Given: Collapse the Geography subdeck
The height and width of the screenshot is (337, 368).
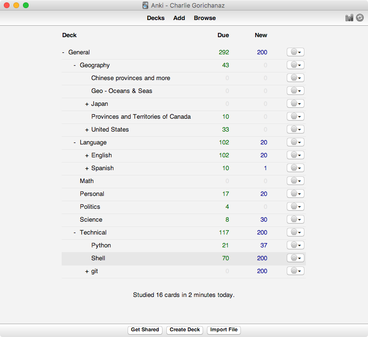Looking at the screenshot, I should 75,65.
